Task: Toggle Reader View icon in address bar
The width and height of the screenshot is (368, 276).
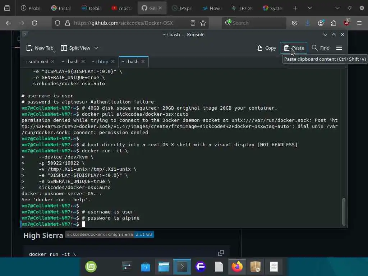Action: pyautogui.click(x=193, y=23)
